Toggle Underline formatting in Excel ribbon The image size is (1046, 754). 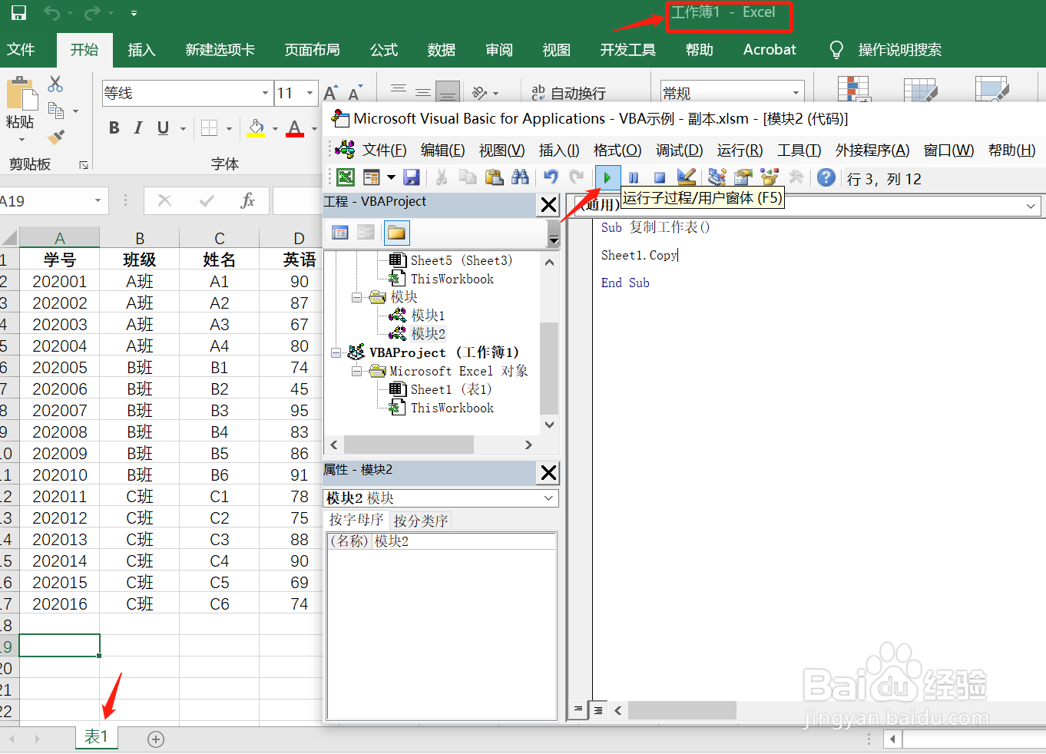click(x=163, y=128)
